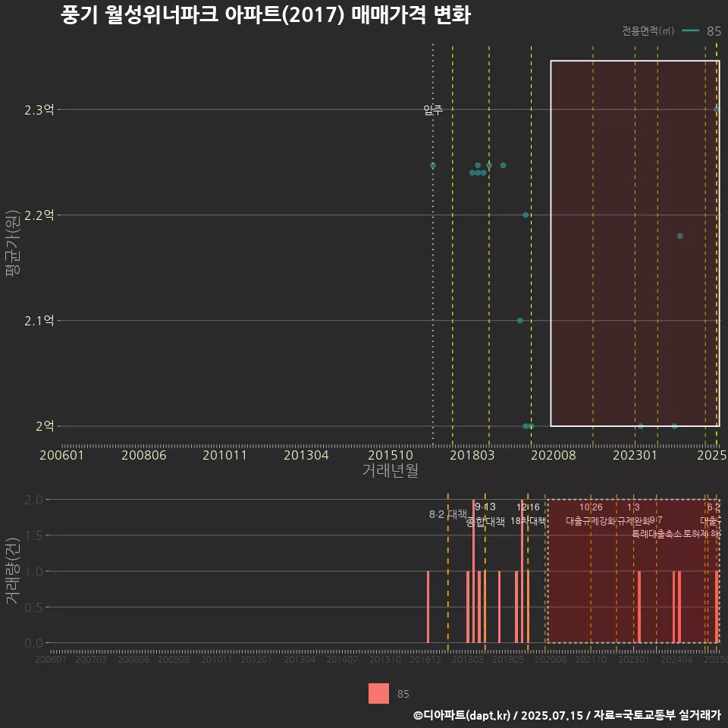Screen dimensions: 728x728
Task: Click price chart x-axis label 201803
Action: click(x=472, y=455)
